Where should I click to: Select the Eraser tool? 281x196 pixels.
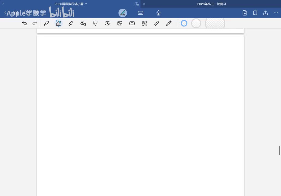[58, 23]
